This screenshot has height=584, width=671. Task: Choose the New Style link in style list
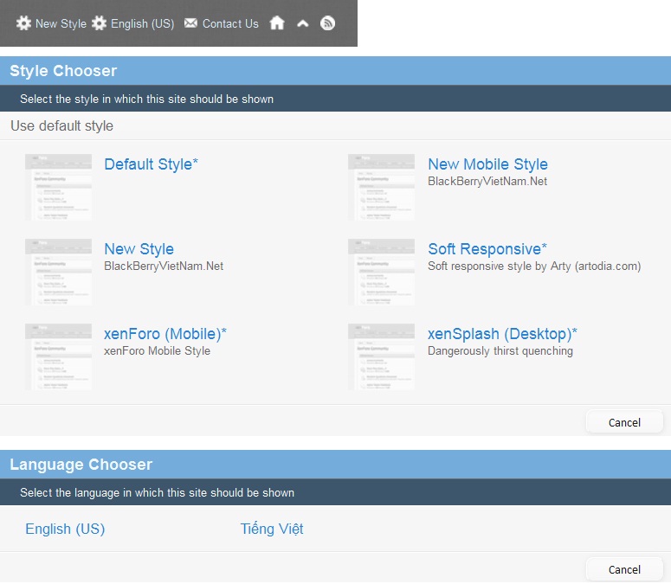(139, 249)
